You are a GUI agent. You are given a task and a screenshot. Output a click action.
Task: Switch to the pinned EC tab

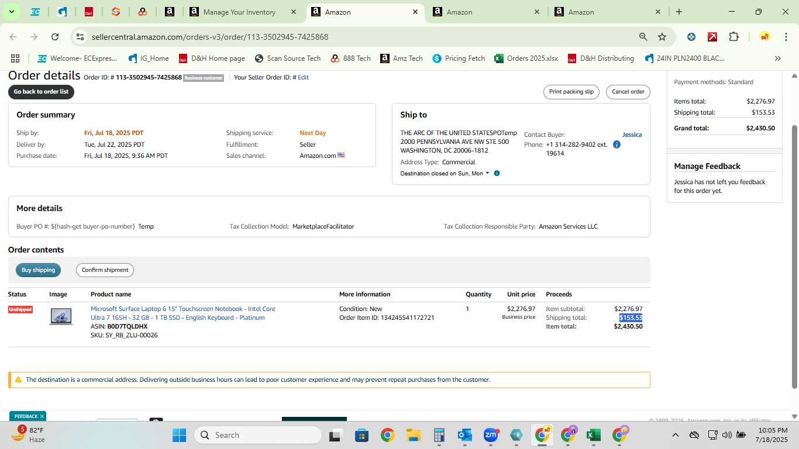35,12
